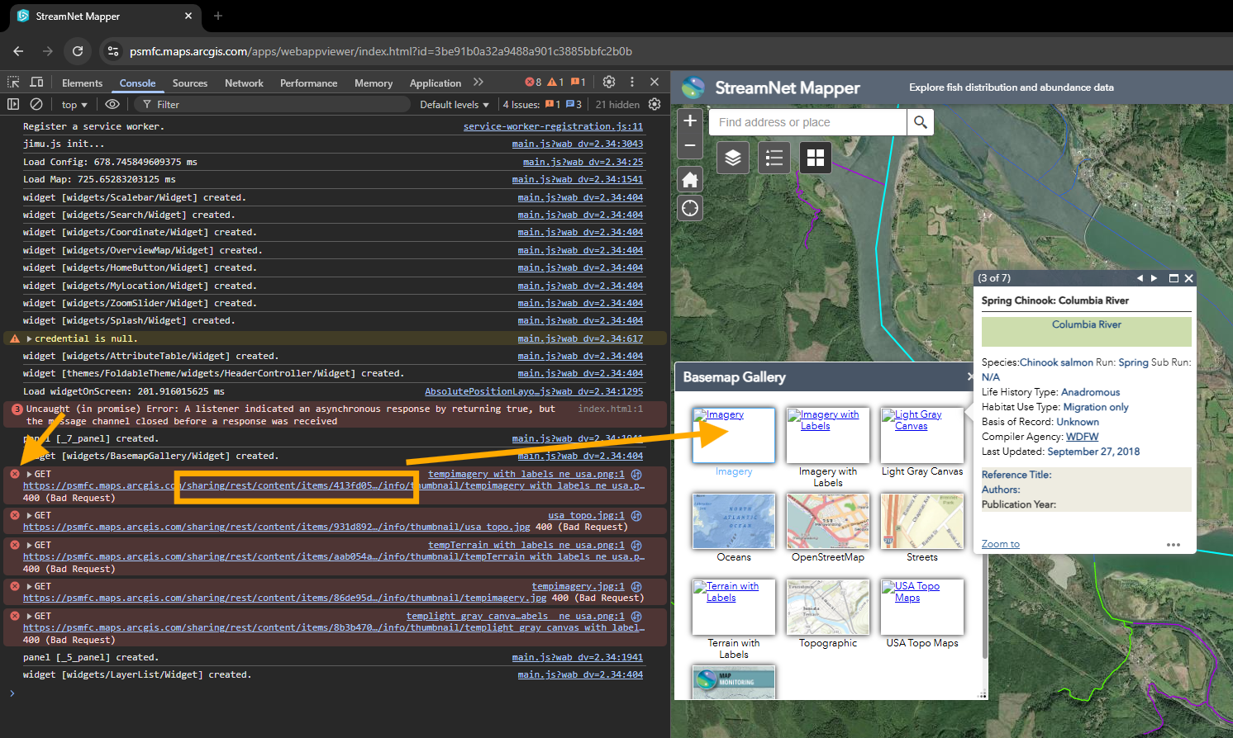Viewport: 1233px width, 738px height.
Task: Create live expression with eye icon
Action: pos(112,104)
